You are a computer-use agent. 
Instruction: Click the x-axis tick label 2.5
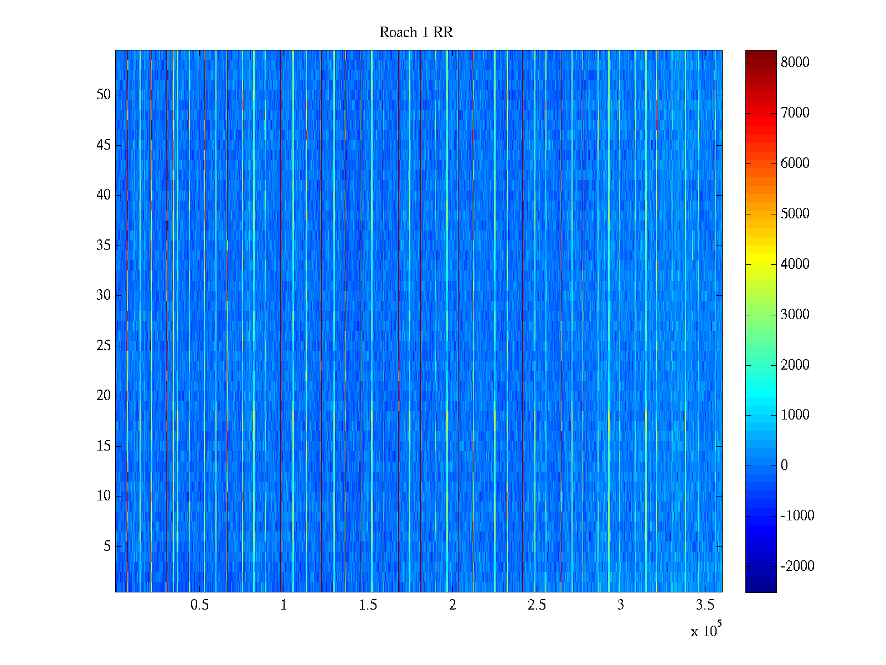click(x=537, y=605)
